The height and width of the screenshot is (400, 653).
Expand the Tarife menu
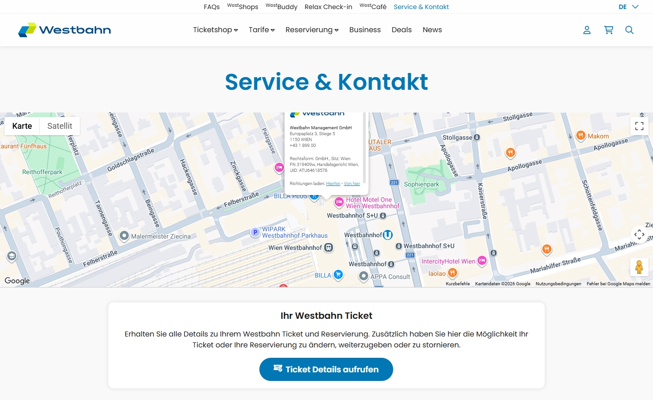point(262,30)
